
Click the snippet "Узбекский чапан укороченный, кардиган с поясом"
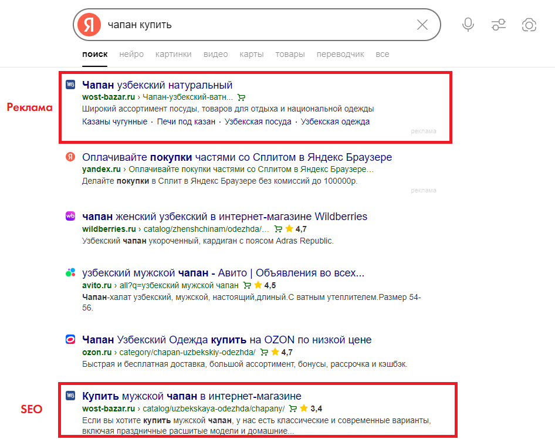208,241
